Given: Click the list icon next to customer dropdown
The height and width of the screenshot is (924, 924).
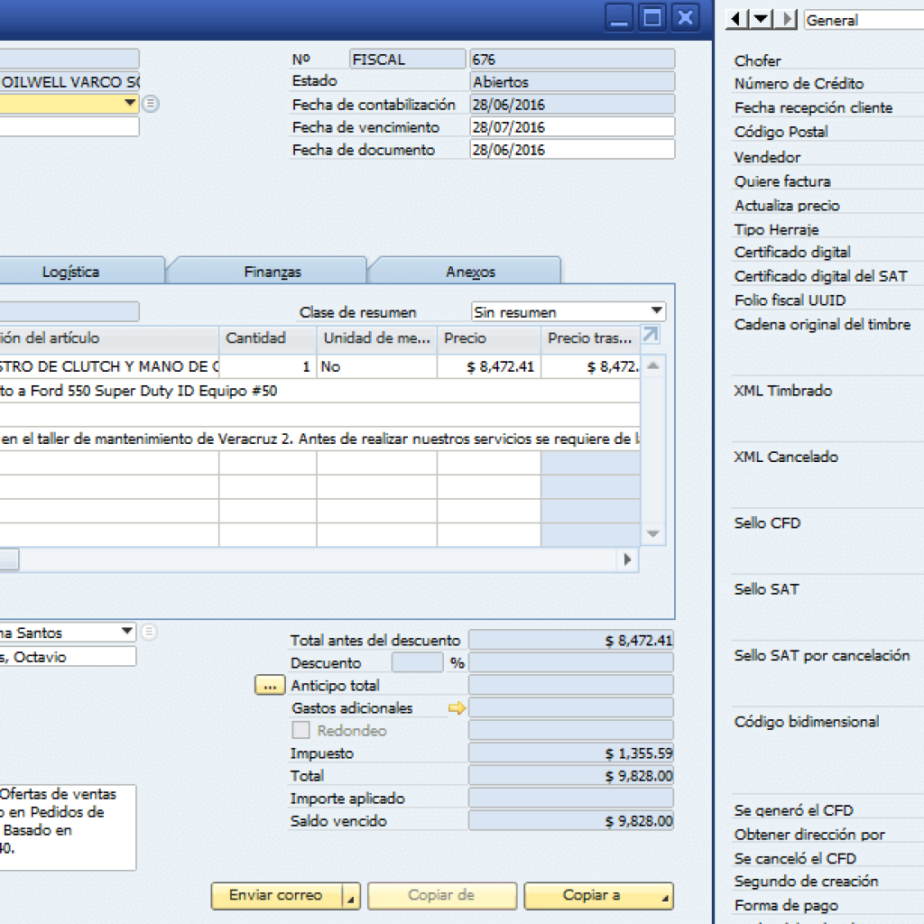Looking at the screenshot, I should click(x=150, y=103).
